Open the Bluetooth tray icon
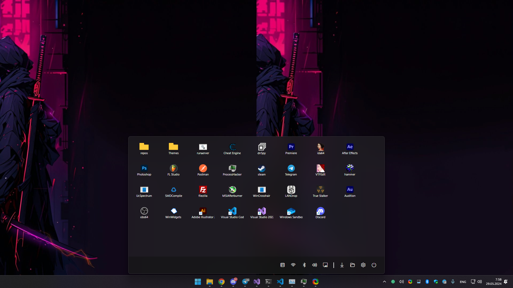Viewport: 513px width, 288px height. point(427,282)
